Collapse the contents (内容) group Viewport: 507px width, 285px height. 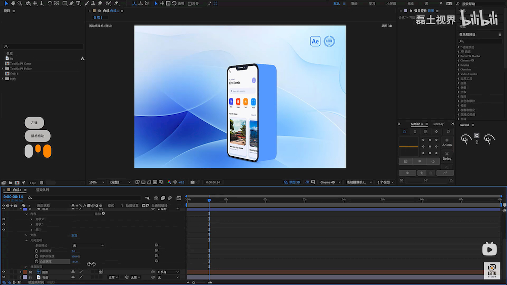point(26,214)
